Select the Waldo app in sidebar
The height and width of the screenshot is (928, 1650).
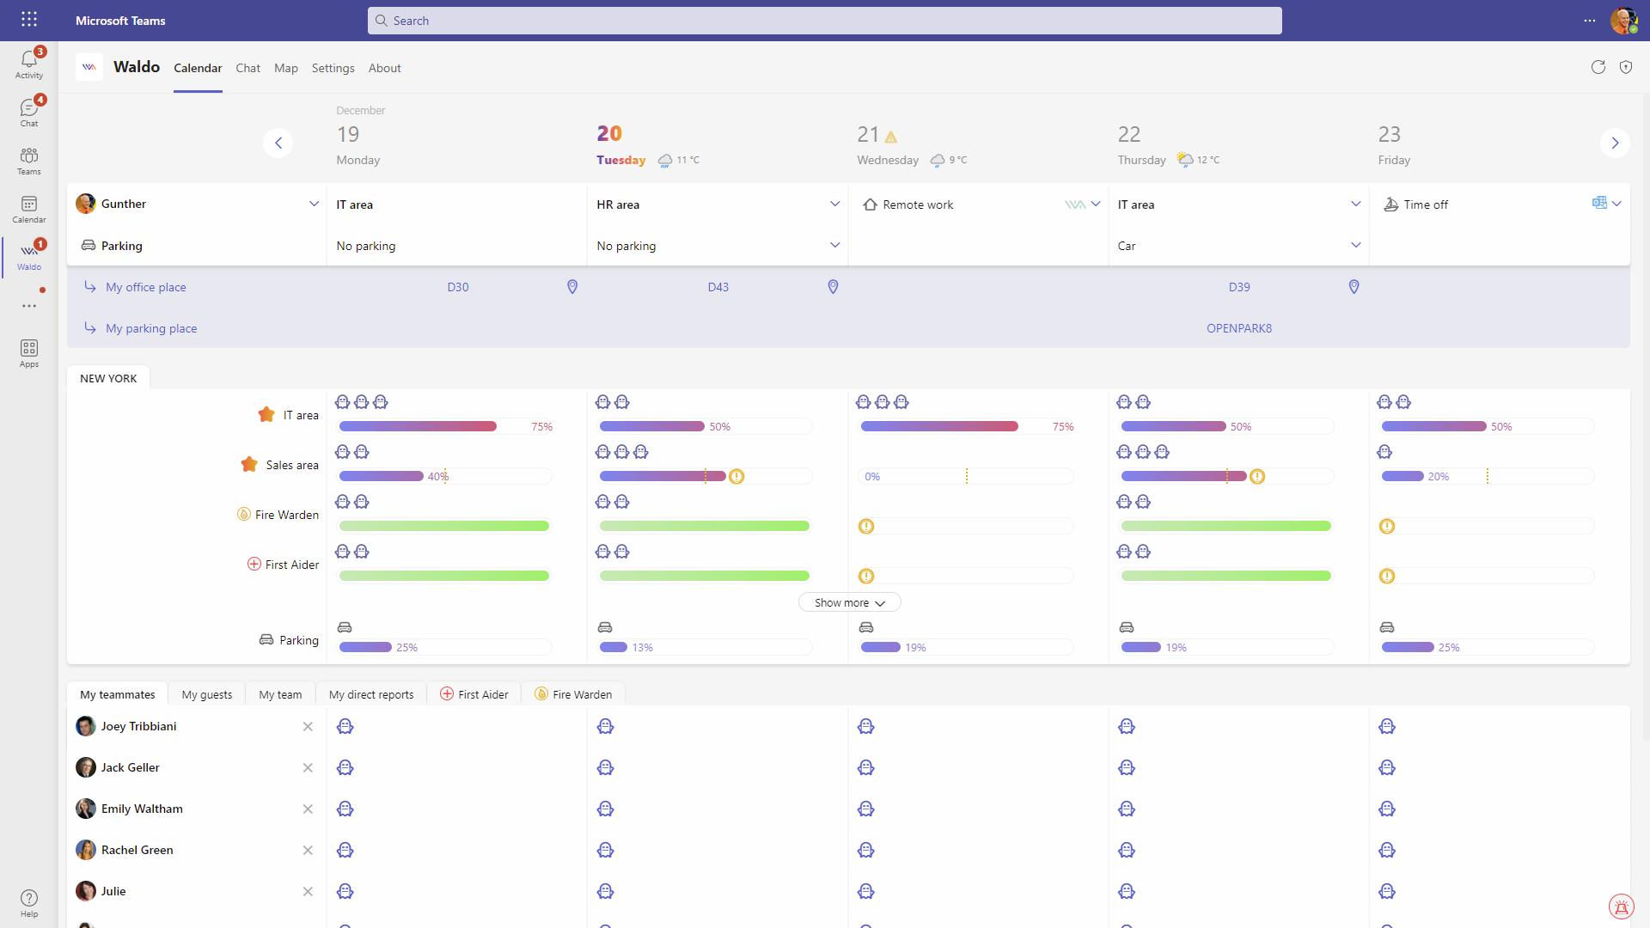(29, 256)
